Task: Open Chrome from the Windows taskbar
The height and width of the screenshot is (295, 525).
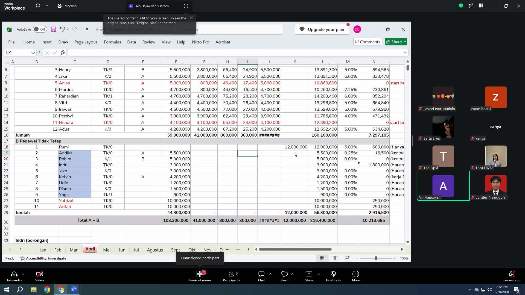Action: pyautogui.click(x=47, y=290)
